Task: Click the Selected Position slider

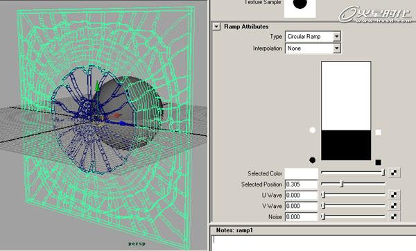Action: click(x=353, y=184)
